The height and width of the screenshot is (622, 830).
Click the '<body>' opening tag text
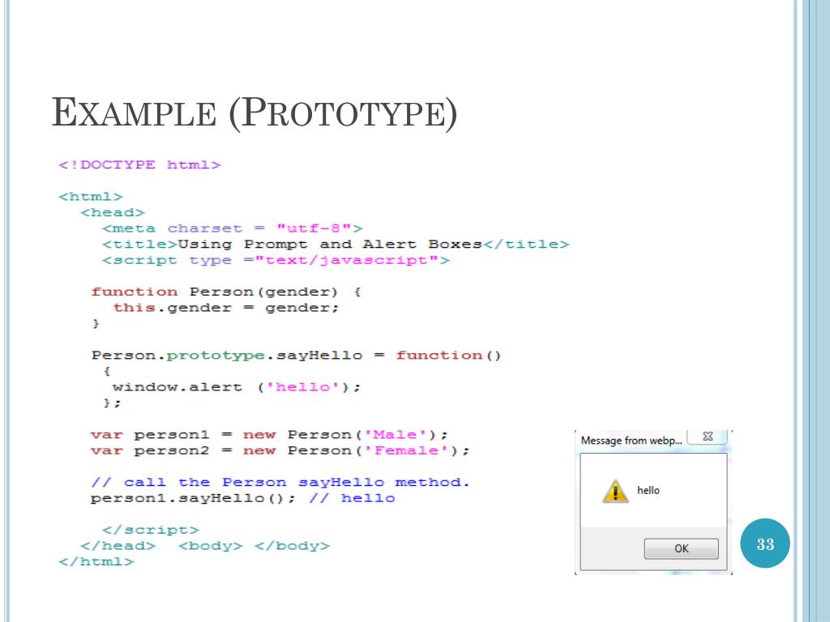point(210,546)
